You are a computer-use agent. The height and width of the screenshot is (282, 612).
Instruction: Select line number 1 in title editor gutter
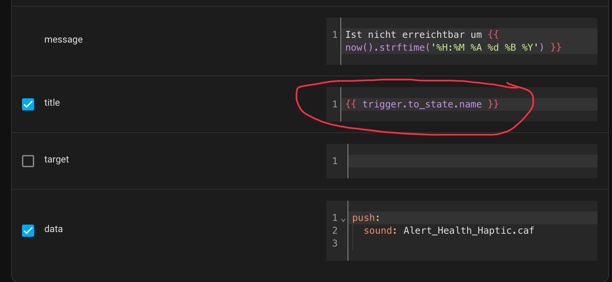(335, 104)
